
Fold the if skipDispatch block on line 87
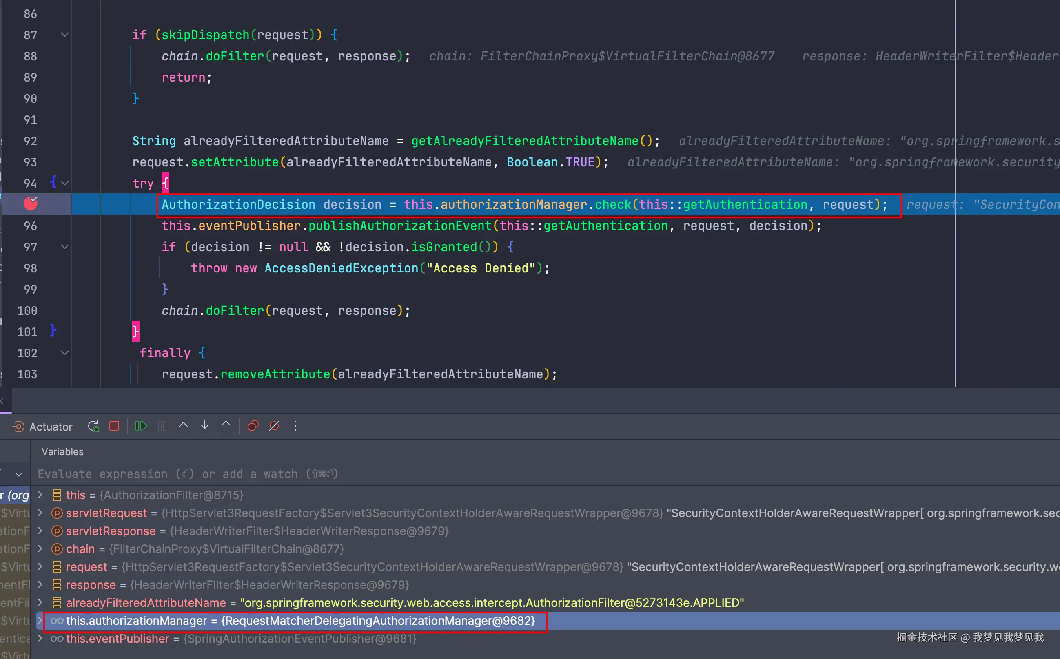[x=64, y=34]
